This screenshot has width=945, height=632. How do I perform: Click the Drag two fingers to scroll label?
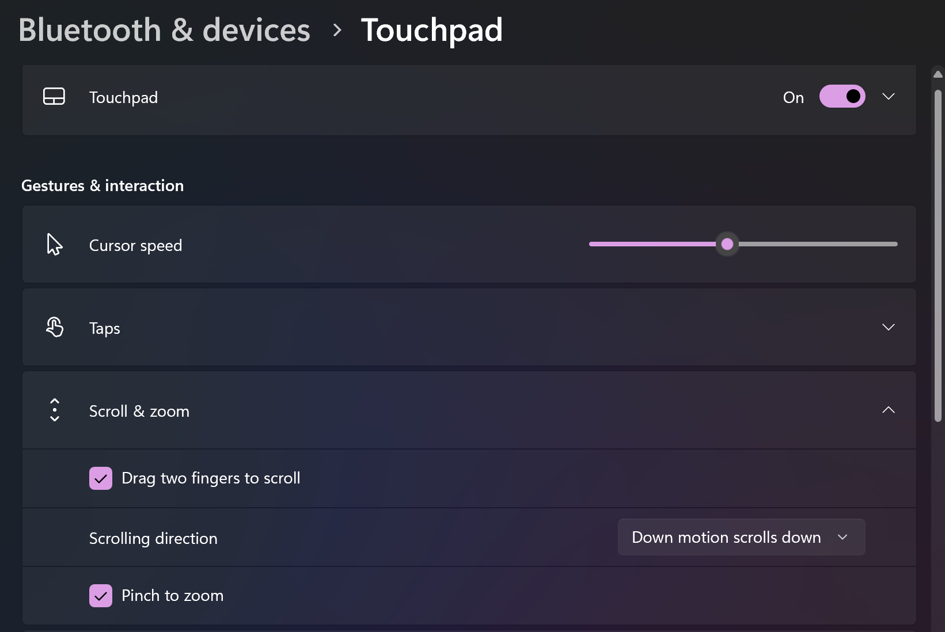pos(210,478)
